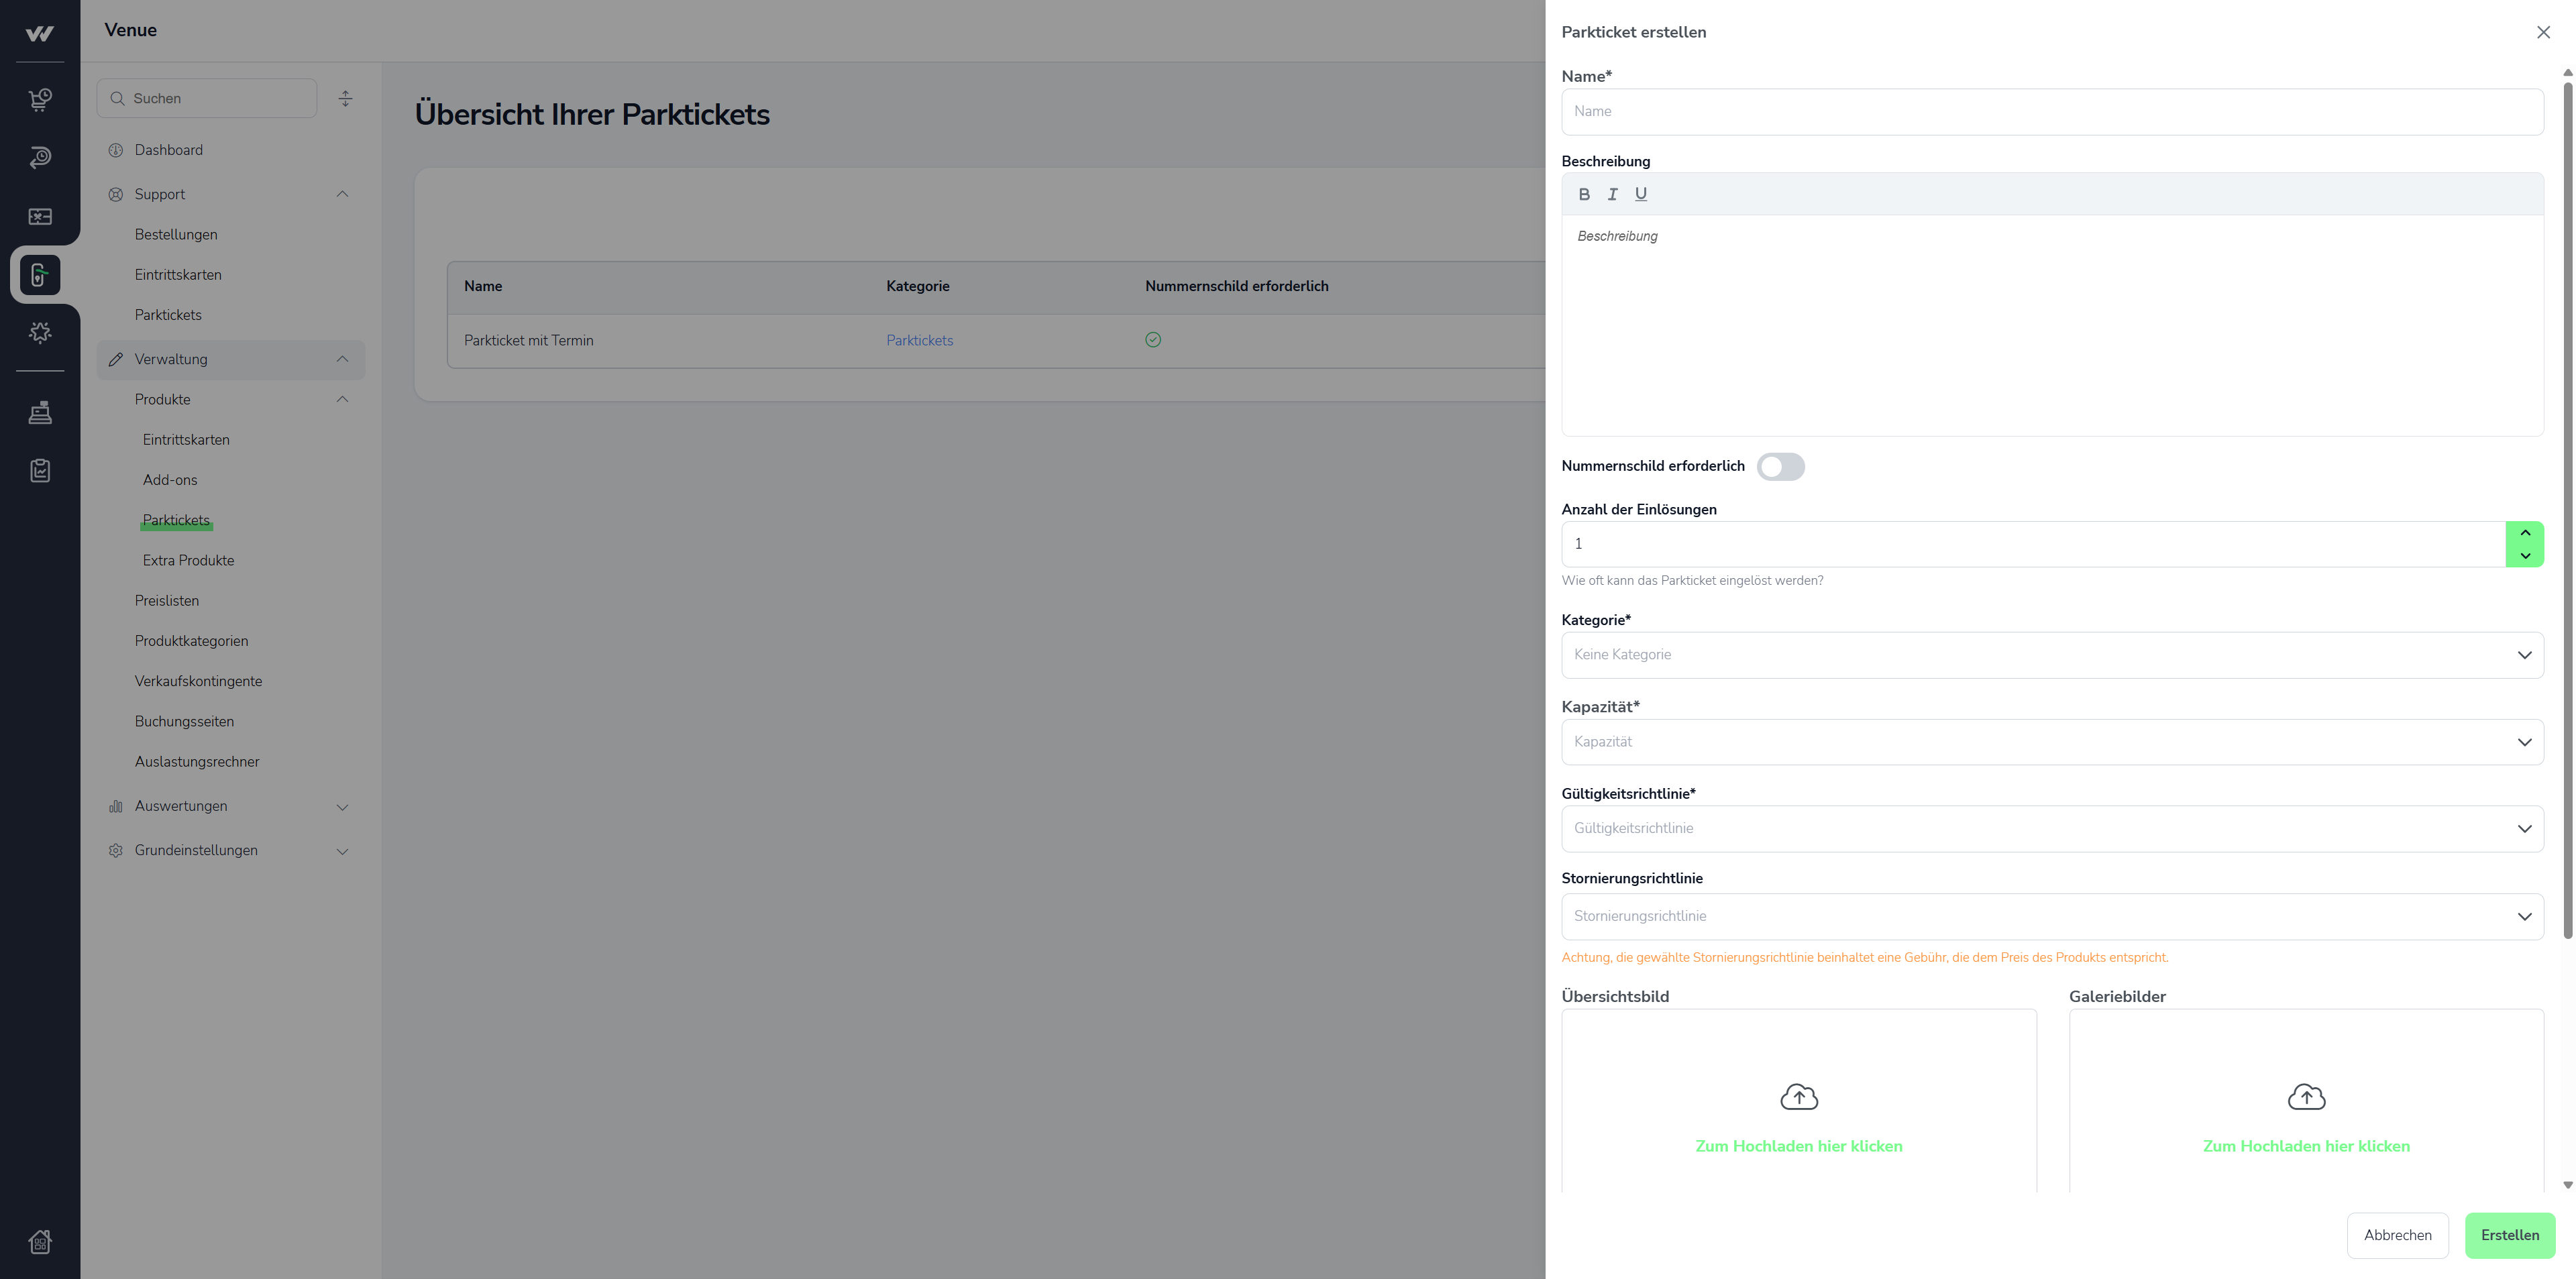Open the cash register icon in left rail
Image resolution: width=2576 pixels, height=1279 pixels.
[40, 412]
